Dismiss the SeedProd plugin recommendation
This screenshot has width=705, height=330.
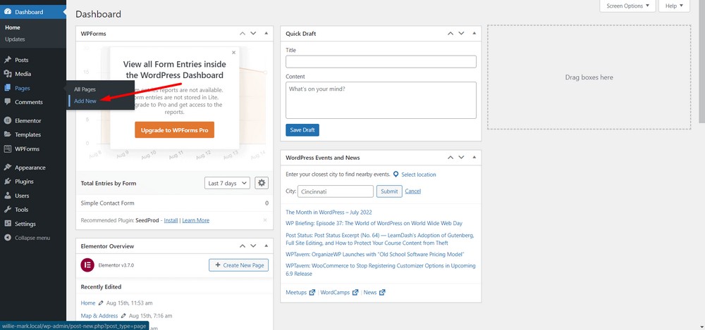tap(265, 220)
